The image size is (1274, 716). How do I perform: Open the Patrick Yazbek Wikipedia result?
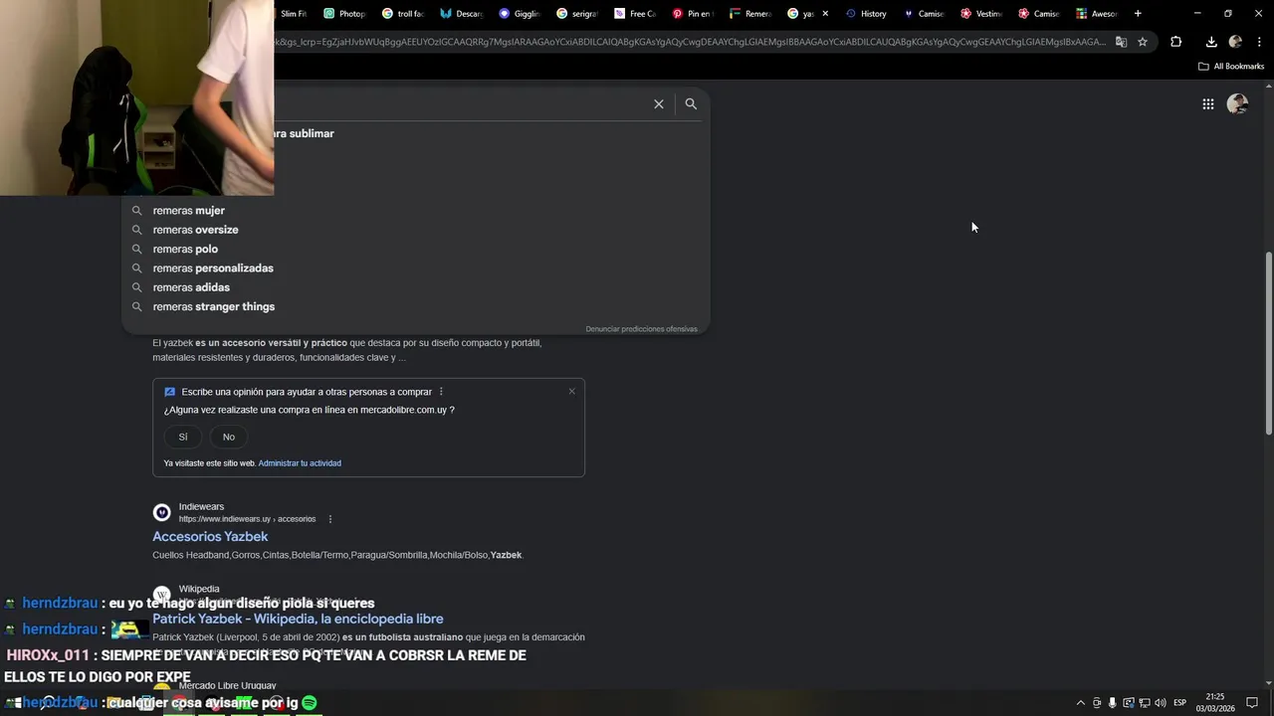[298, 619]
